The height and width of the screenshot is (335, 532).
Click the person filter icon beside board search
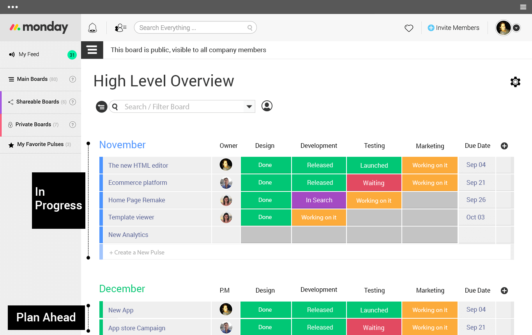pyautogui.click(x=267, y=106)
